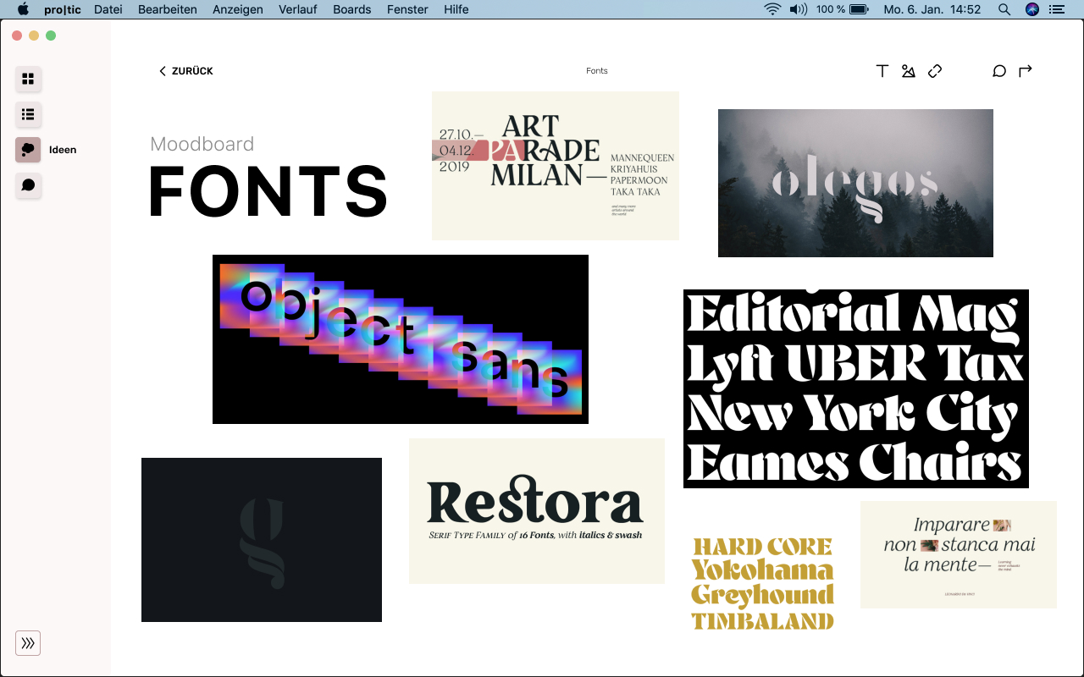Open the chat bubble sidebar icon
This screenshot has height=677, width=1084.
[x=28, y=185]
